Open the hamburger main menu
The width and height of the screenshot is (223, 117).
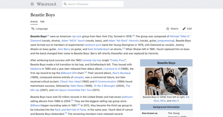click(x=32, y=4)
